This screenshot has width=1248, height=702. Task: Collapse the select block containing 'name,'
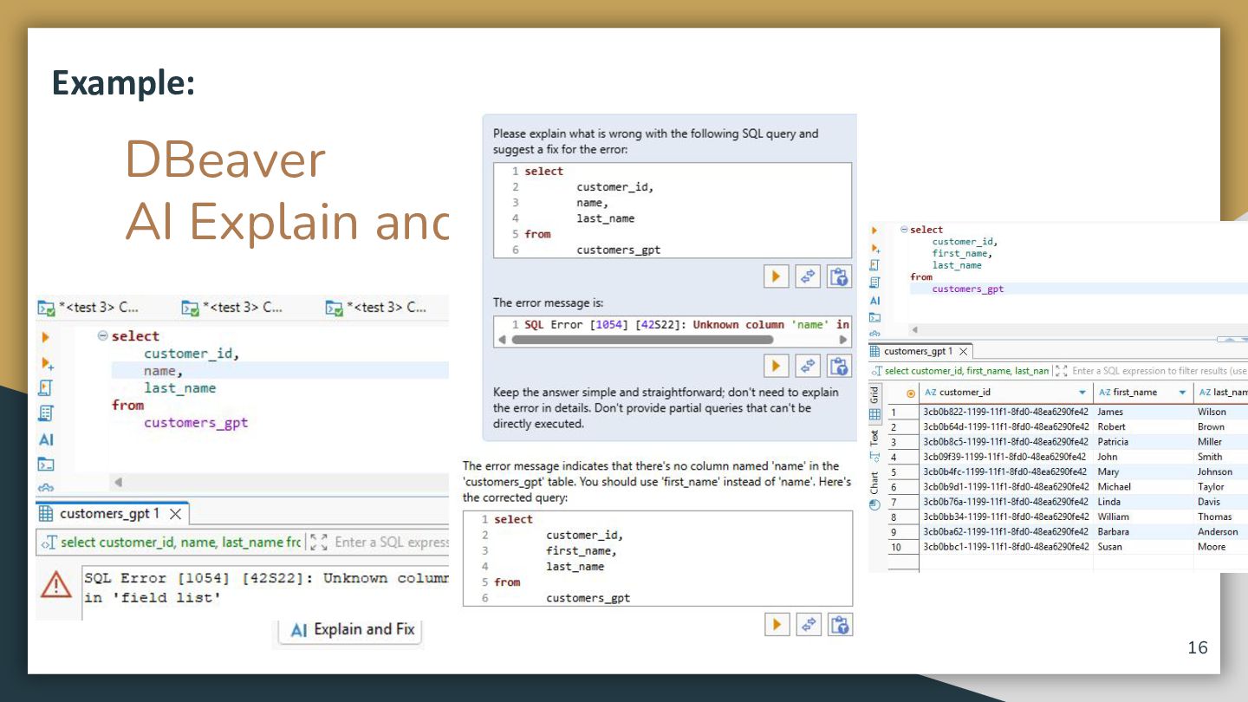coord(102,336)
